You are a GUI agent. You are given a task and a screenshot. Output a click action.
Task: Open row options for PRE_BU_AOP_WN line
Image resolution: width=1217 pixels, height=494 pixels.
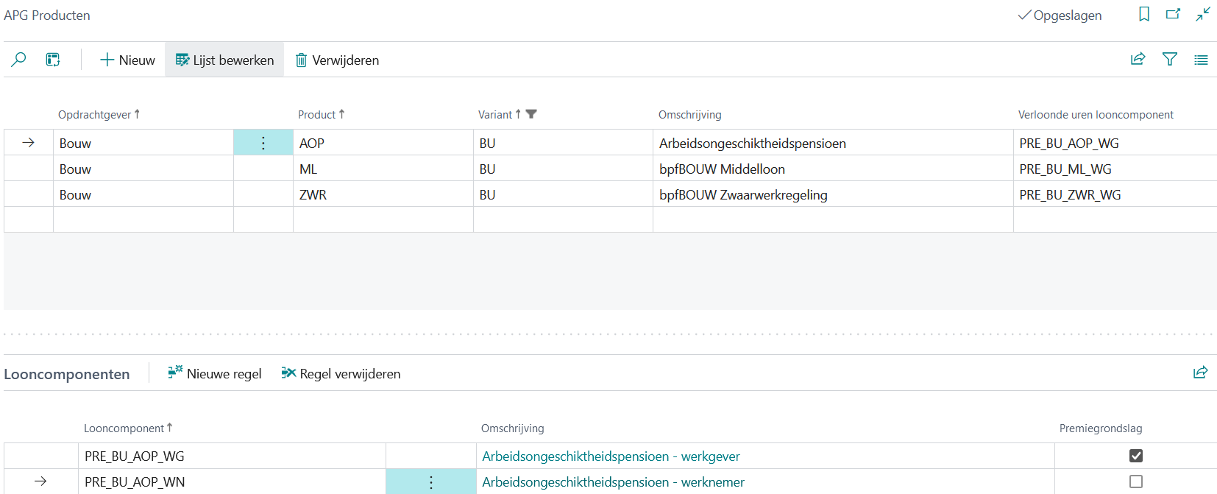431,482
